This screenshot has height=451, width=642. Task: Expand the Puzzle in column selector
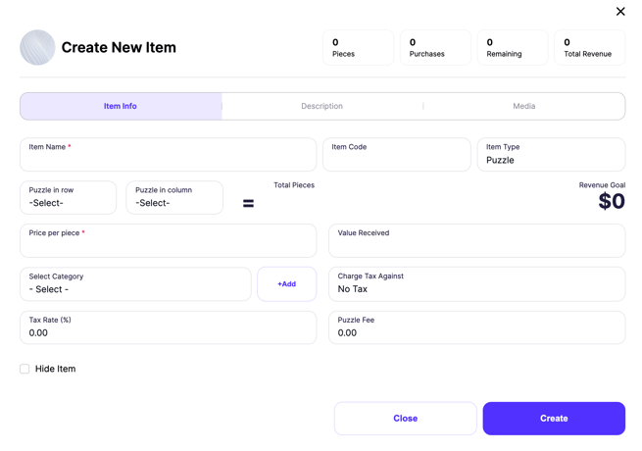(174, 197)
